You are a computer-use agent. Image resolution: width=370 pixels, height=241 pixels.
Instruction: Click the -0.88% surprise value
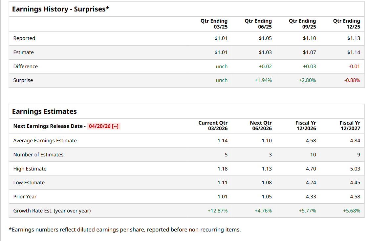[352, 80]
